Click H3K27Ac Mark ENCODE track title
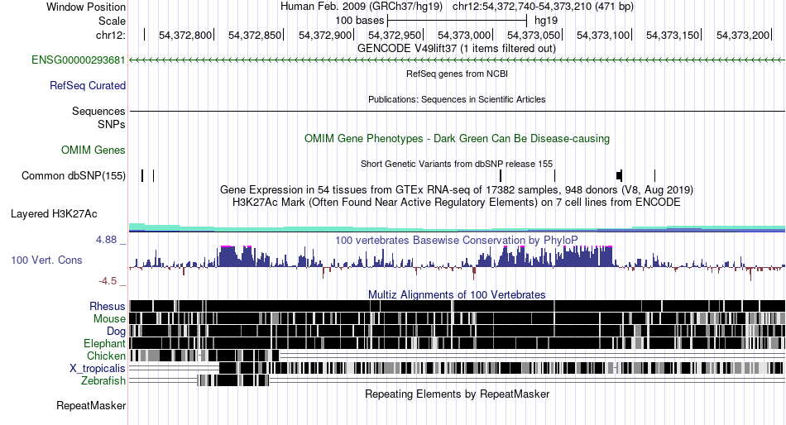The width and height of the screenshot is (786, 425). click(457, 203)
